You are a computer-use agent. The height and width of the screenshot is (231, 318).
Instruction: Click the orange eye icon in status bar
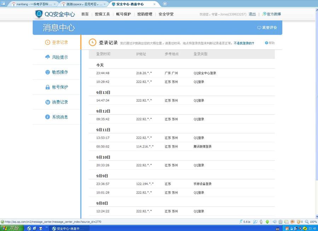click(x=292, y=222)
